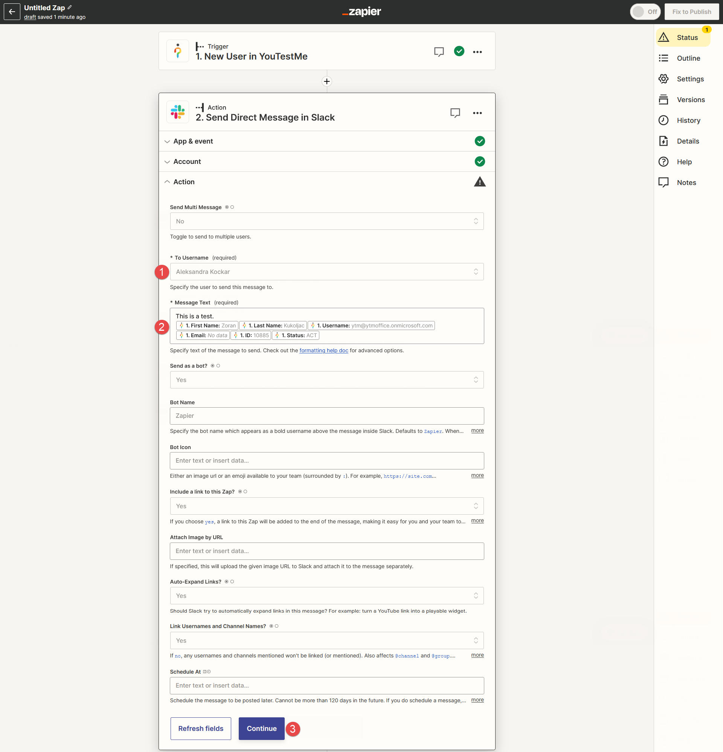
Task: Select the Username data pill in message
Action: click(x=371, y=326)
